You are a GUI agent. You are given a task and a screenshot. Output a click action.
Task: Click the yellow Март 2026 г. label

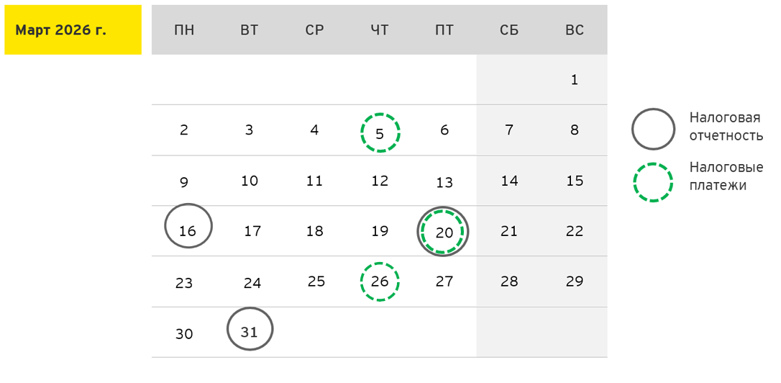72,30
